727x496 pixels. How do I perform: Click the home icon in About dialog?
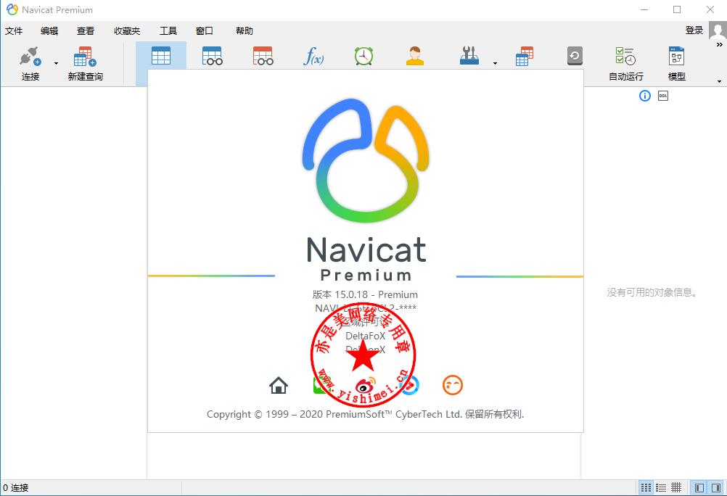[279, 385]
